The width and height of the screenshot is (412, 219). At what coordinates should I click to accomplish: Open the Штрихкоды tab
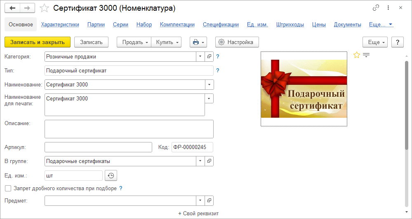[290, 25]
